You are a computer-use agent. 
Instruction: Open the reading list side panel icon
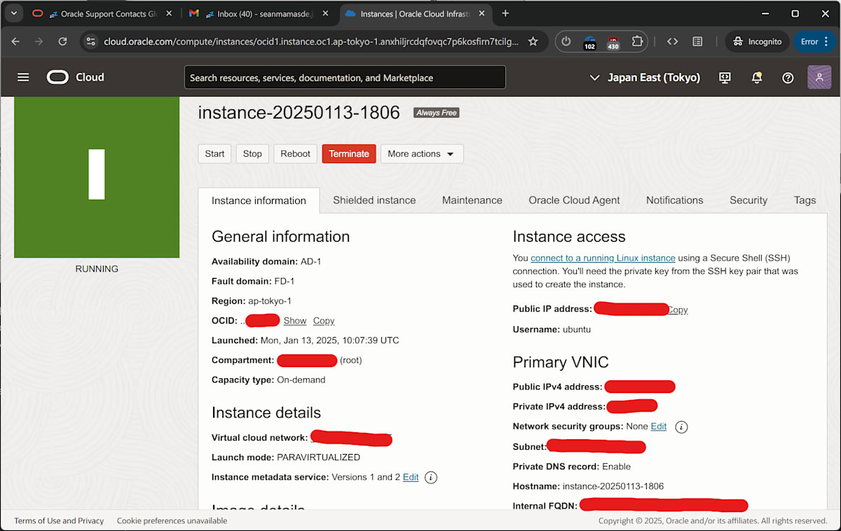[697, 41]
